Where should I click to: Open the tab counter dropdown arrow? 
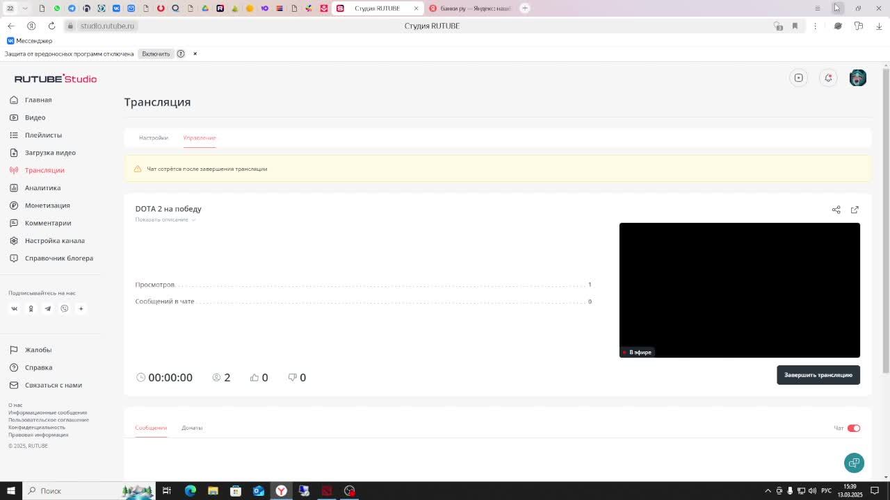(25, 8)
